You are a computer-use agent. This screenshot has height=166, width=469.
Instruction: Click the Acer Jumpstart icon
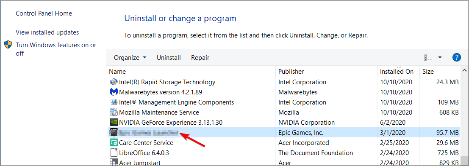click(114, 163)
